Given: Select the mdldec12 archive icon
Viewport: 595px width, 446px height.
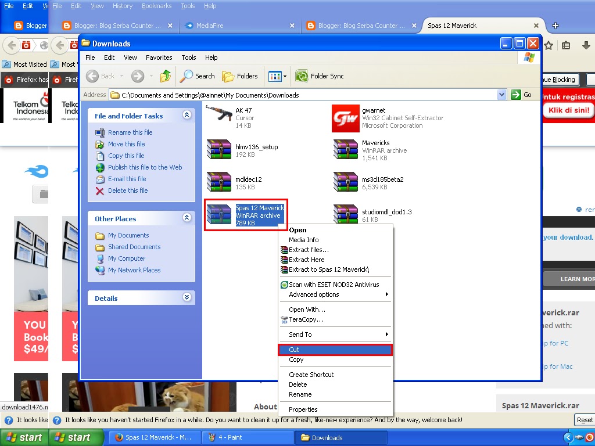Looking at the screenshot, I should pyautogui.click(x=219, y=182).
